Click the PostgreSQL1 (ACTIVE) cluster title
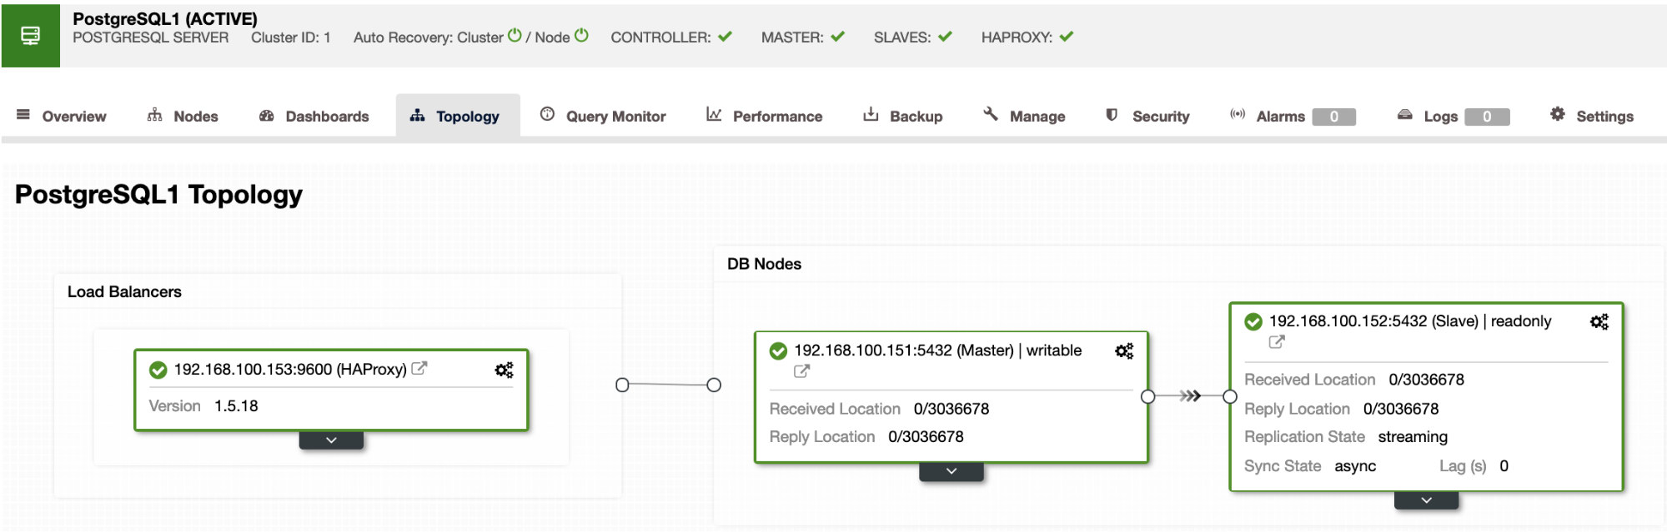The image size is (1667, 532). coord(165,18)
